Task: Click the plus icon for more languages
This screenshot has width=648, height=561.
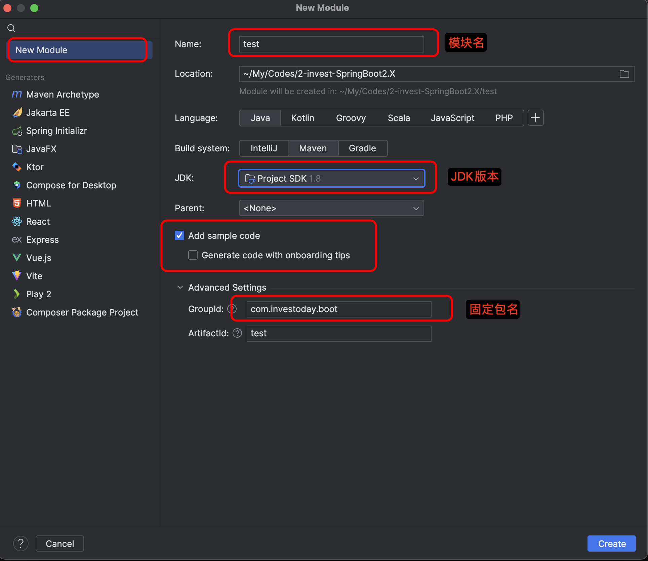Action: [x=535, y=118]
